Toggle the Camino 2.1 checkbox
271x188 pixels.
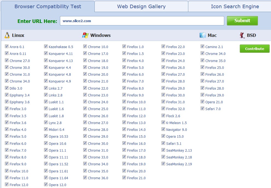[202, 46]
